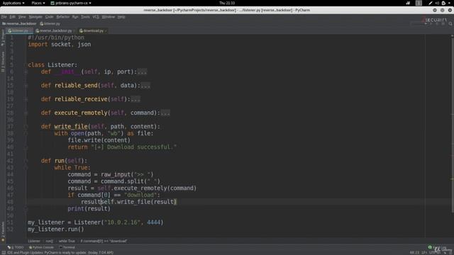This screenshot has height=255, width=454.
Task: Open the Applications dropdown in top panel
Action: pos(13,3)
